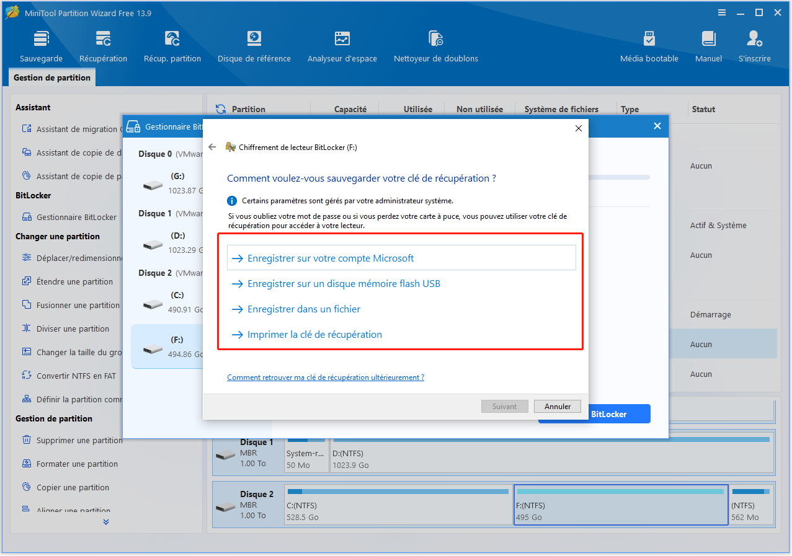The height and width of the screenshot is (556, 792).
Task: Sort by Non utilisée column header
Action: (x=479, y=109)
